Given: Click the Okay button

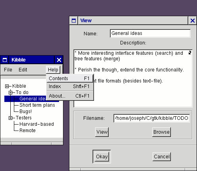Looking at the screenshot, I should click(102, 157).
